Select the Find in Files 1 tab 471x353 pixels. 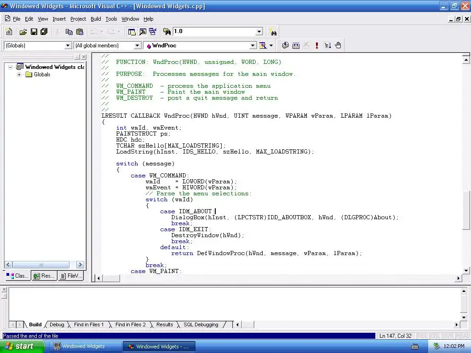click(89, 325)
